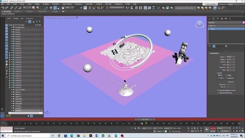Open the Graph Editors menu
The height and width of the screenshot is (138, 245).
coord(67,4)
